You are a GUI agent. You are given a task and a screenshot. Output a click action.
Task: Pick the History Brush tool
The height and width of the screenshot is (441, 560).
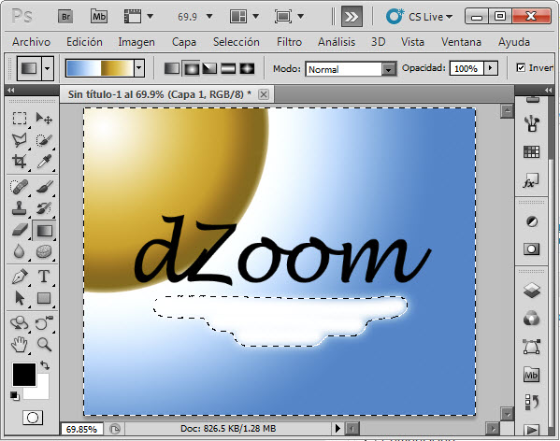point(44,208)
